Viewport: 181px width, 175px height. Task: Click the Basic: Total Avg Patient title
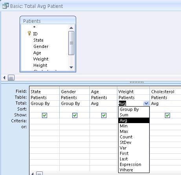point(37,6)
